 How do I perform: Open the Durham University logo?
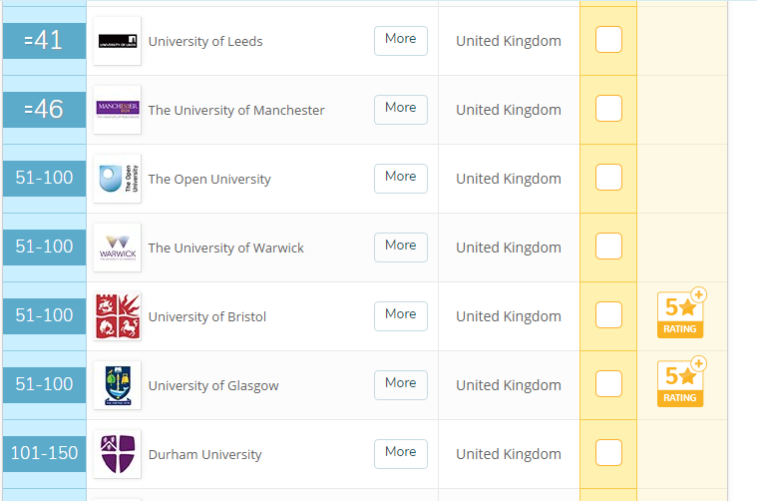(x=117, y=454)
